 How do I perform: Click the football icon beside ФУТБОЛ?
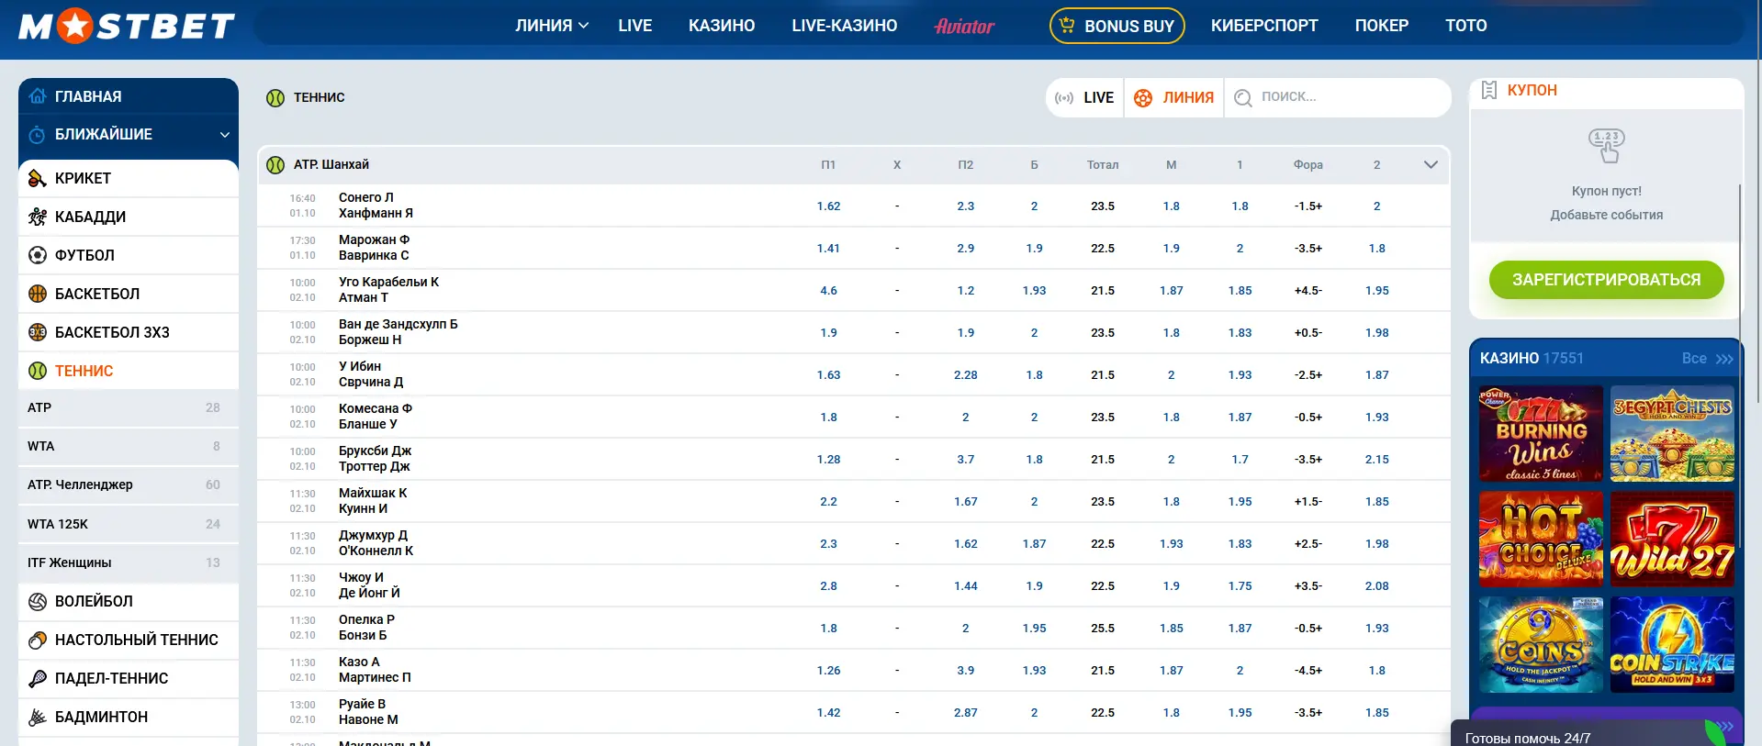point(38,255)
